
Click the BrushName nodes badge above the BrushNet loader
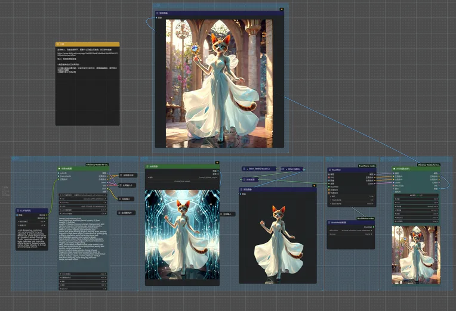click(x=366, y=219)
